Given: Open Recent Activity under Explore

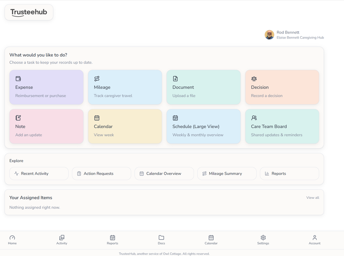Looking at the screenshot, I should pyautogui.click(x=39, y=173).
